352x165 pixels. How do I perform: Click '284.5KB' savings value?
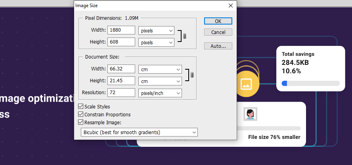coord(295,63)
